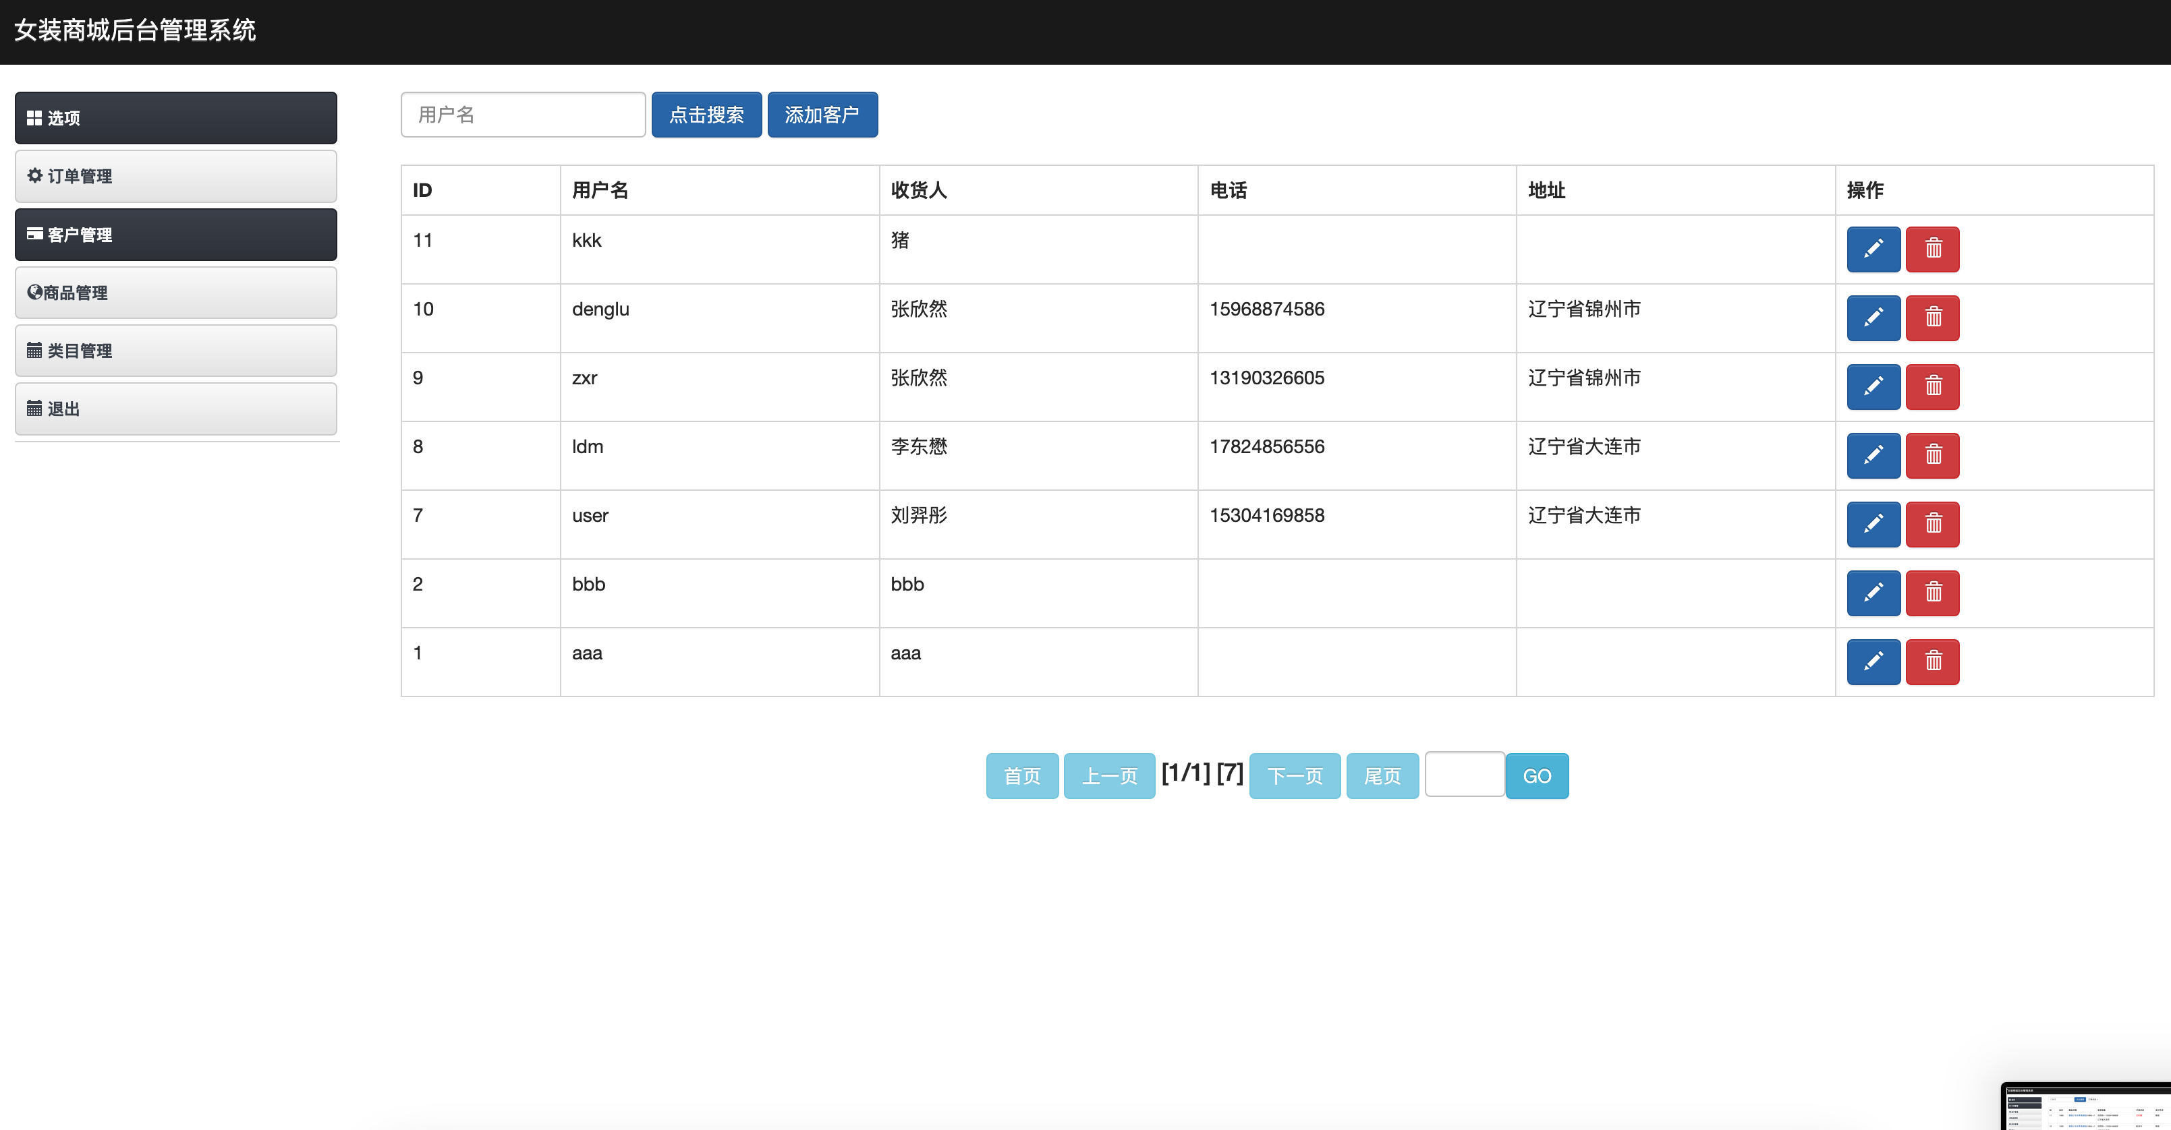Click the pencil edit icon for user kkk
This screenshot has height=1130, width=2171.
pyautogui.click(x=1873, y=249)
